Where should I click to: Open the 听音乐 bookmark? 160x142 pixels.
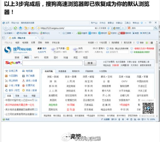(x=93, y=33)
